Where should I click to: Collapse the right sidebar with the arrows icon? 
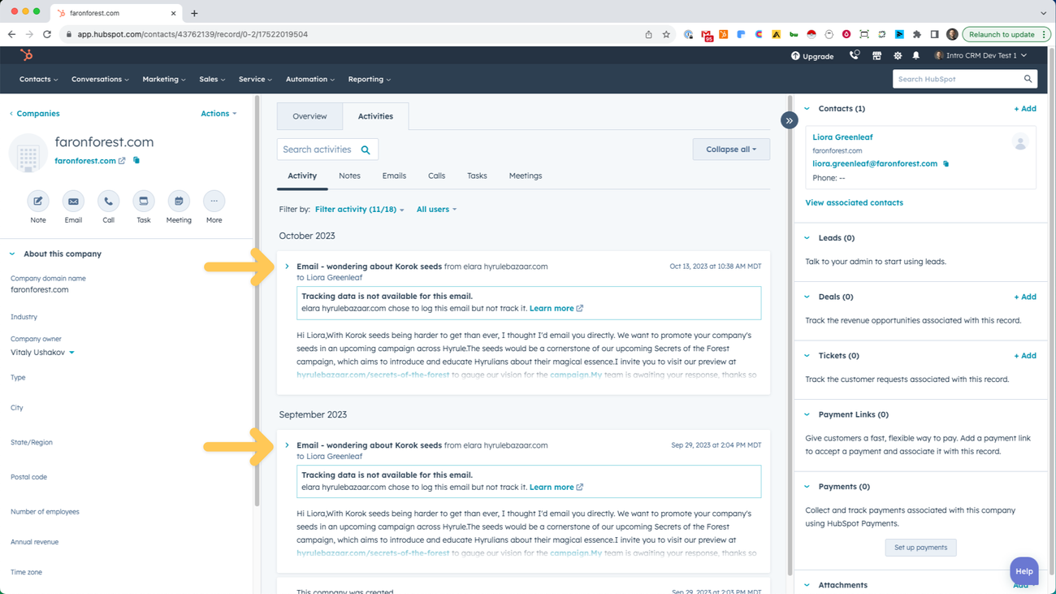(789, 119)
